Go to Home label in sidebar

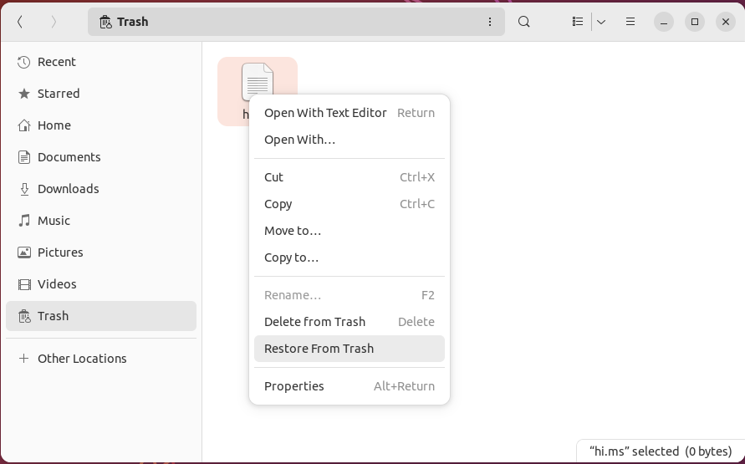54,125
